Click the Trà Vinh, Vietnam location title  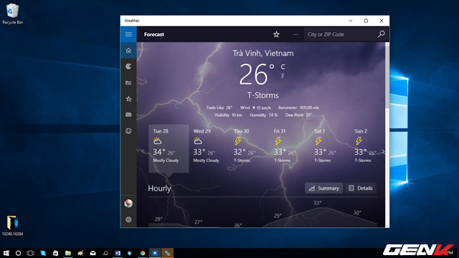pos(263,53)
